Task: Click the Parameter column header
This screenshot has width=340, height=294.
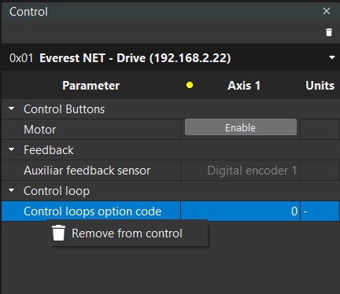Action: coord(91,86)
